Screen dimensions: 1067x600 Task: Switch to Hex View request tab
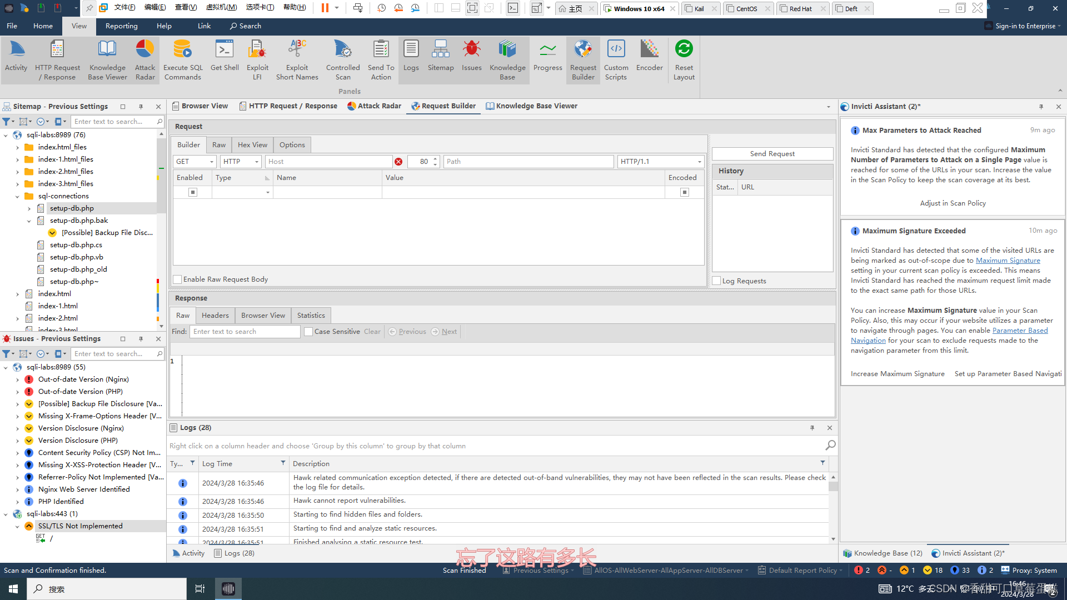pyautogui.click(x=252, y=145)
